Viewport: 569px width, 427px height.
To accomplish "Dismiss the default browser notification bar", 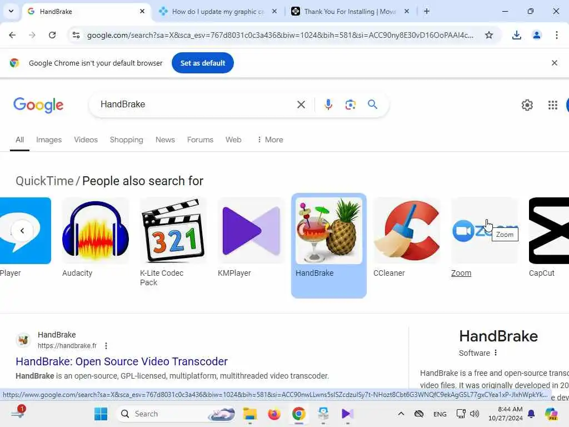I will pyautogui.click(x=554, y=63).
